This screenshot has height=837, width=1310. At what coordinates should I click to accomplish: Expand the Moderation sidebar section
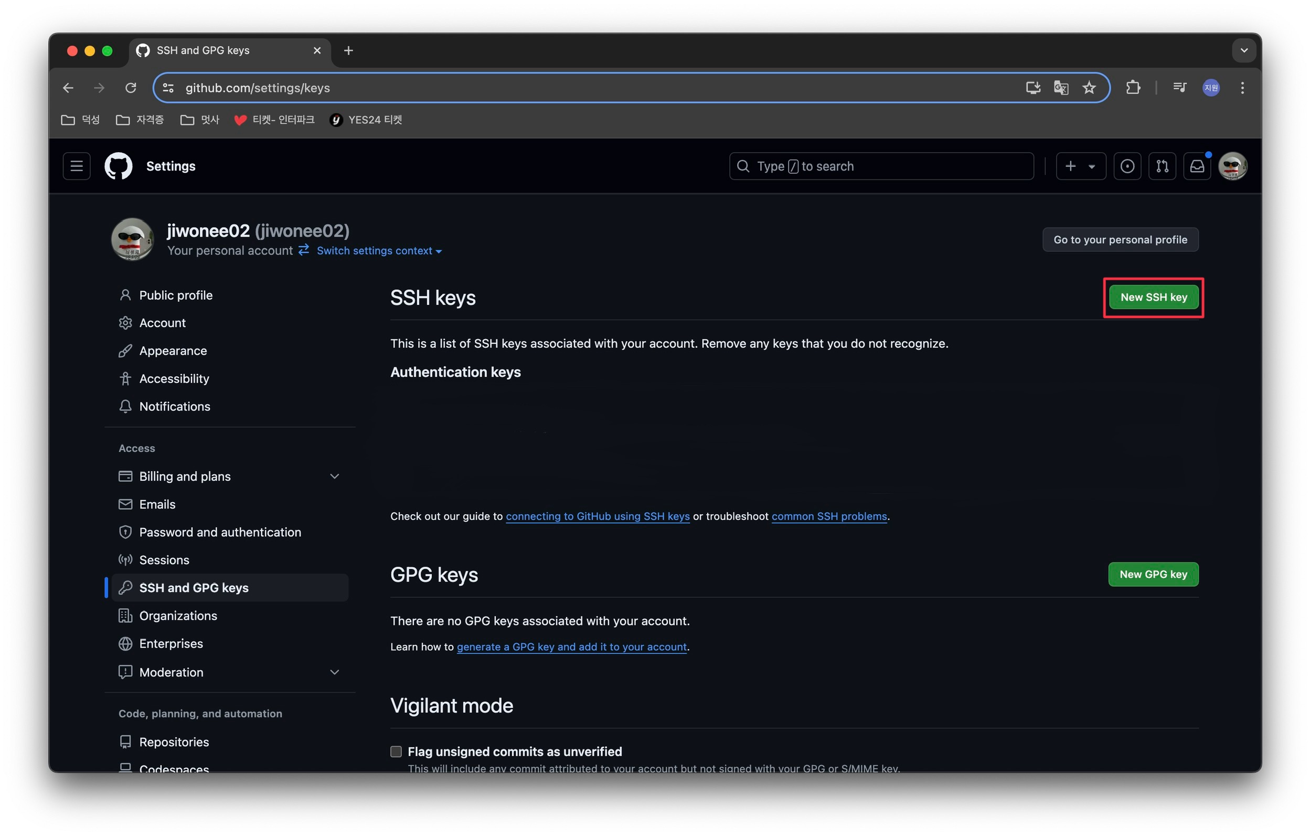pyautogui.click(x=334, y=672)
